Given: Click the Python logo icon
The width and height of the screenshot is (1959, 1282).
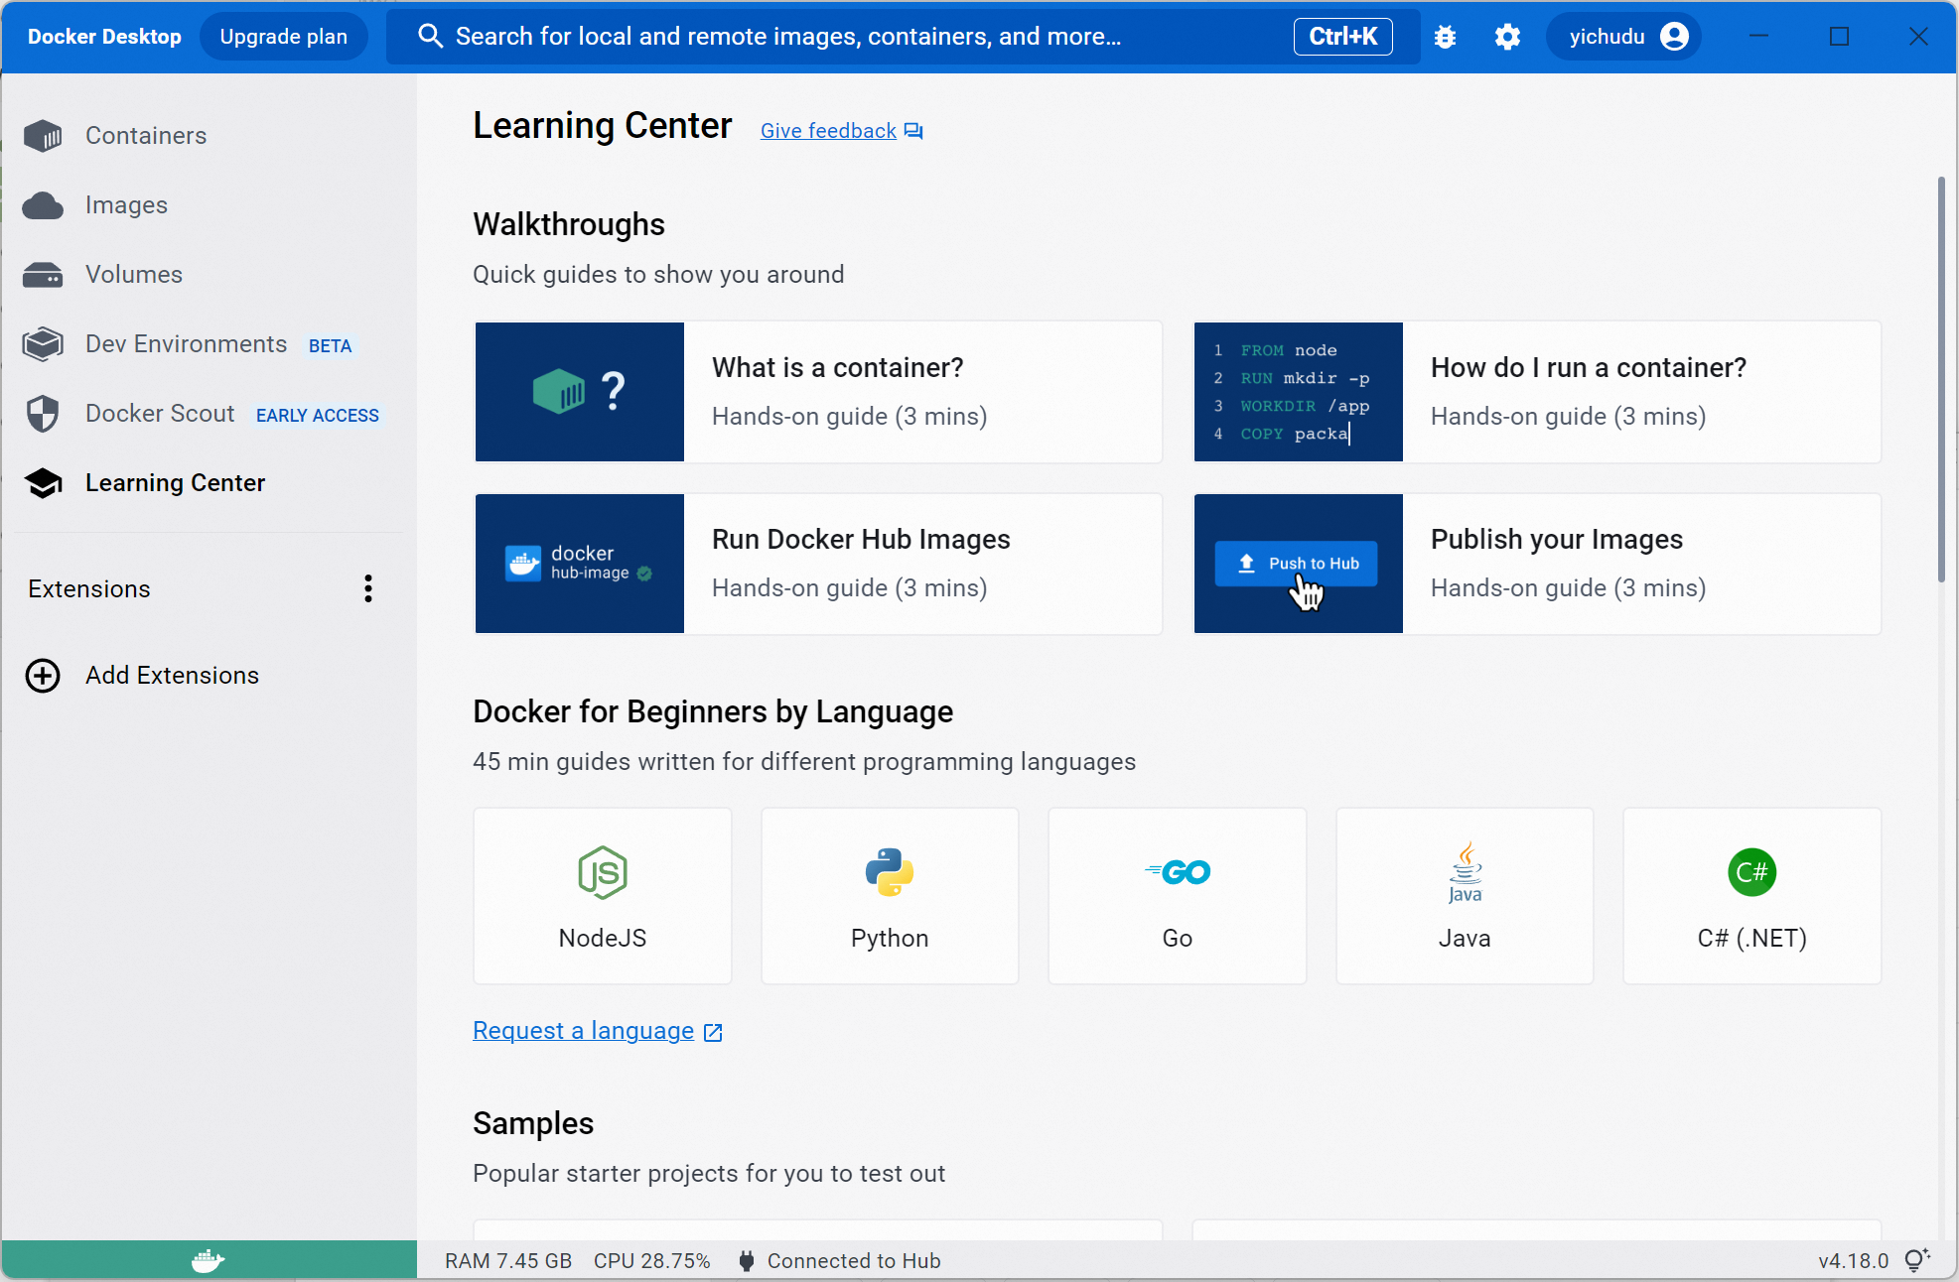Looking at the screenshot, I should click(x=890, y=872).
